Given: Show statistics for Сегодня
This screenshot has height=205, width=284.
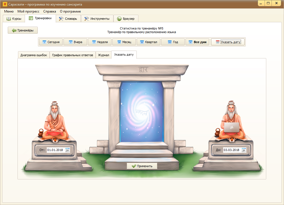Looking at the screenshot, I should (x=51, y=42).
